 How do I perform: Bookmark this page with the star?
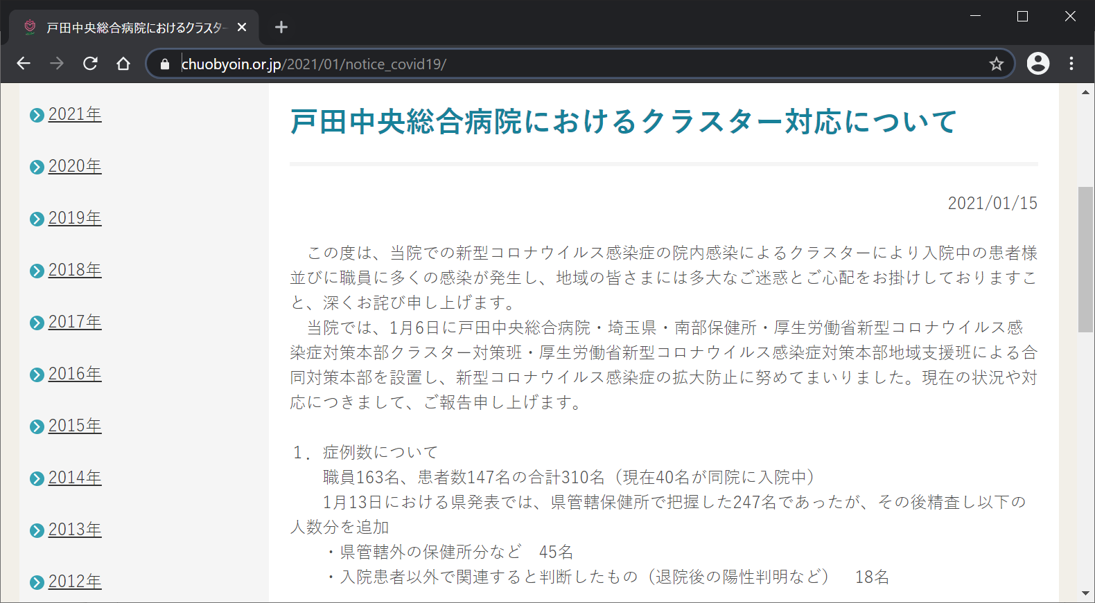pyautogui.click(x=997, y=64)
